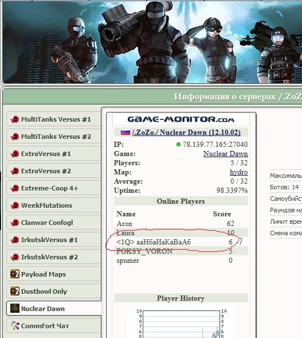Open the IrkutskVersus #2 tab

tap(54, 257)
